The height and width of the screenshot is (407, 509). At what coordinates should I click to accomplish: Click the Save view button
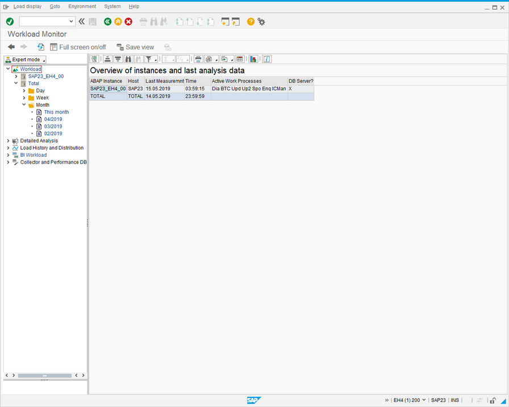click(135, 47)
